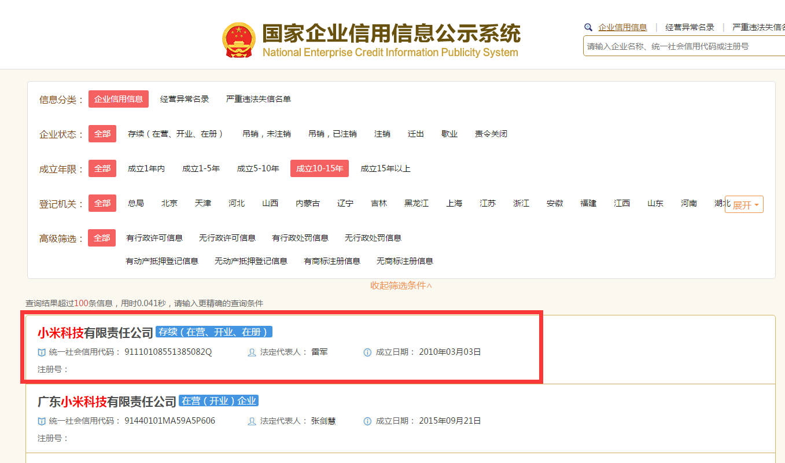Filter by 歇业 status
Screen dimensions: 785x463
[449, 134]
